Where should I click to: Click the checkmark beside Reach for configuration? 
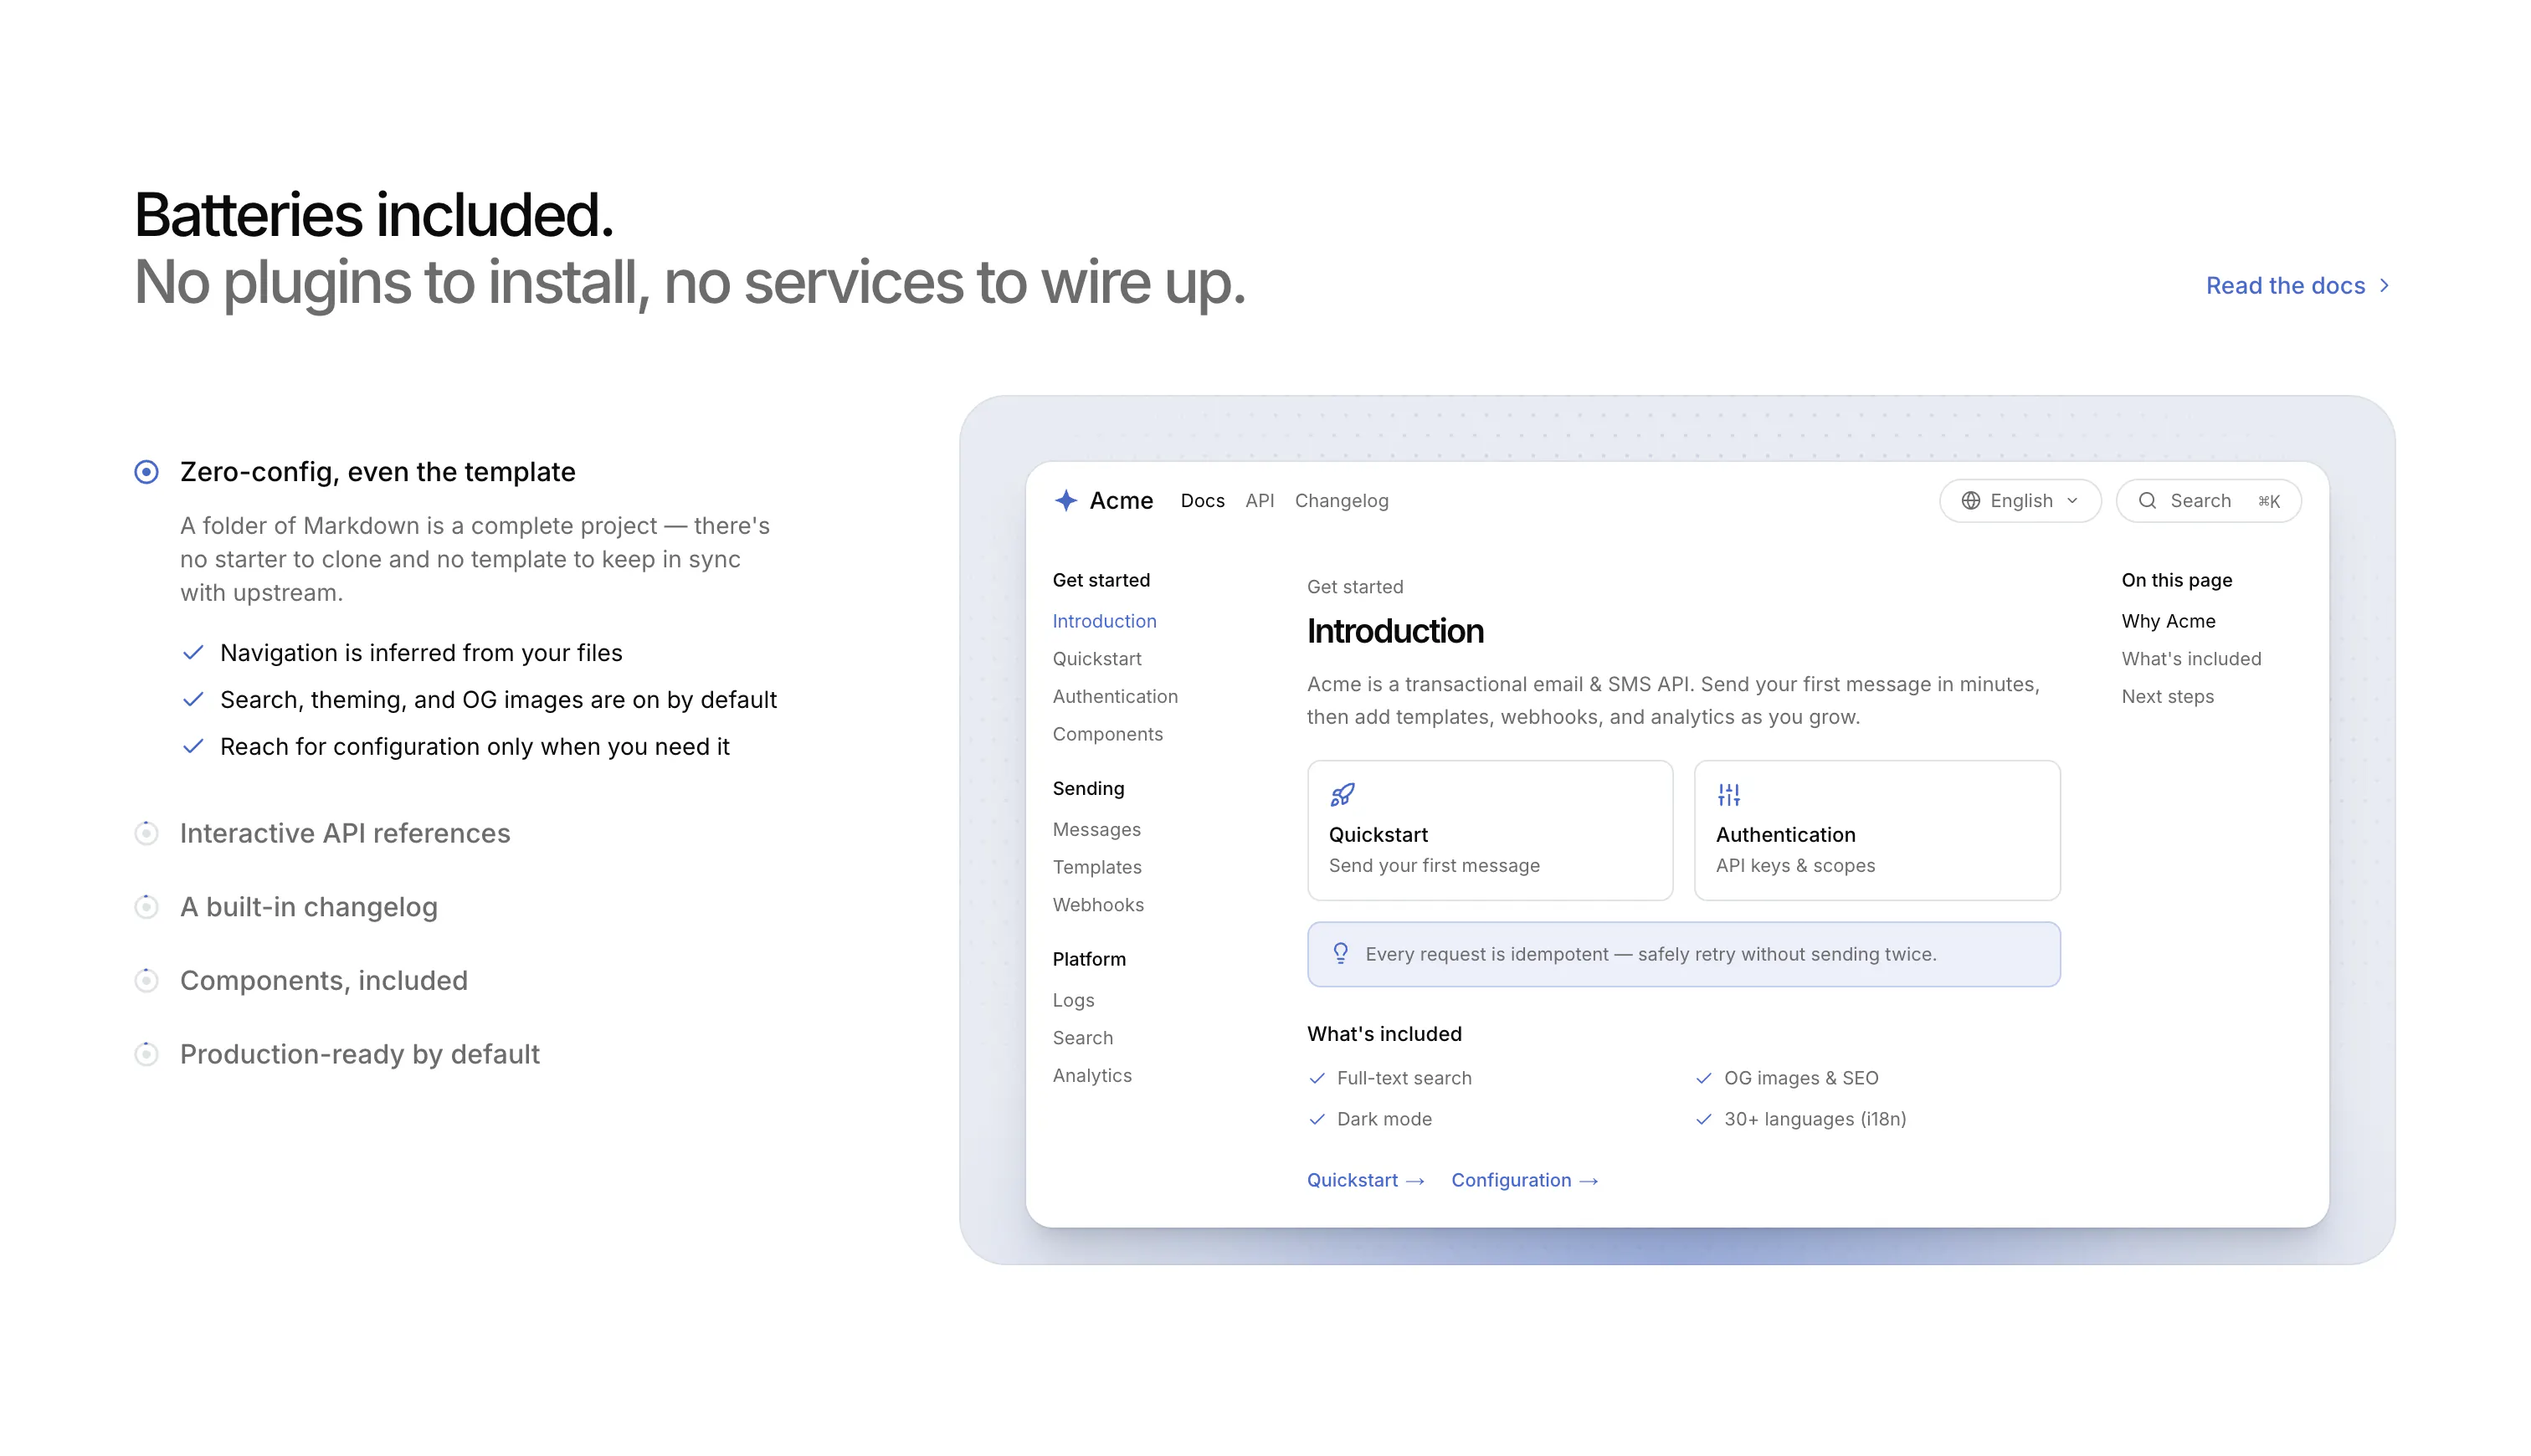click(193, 747)
